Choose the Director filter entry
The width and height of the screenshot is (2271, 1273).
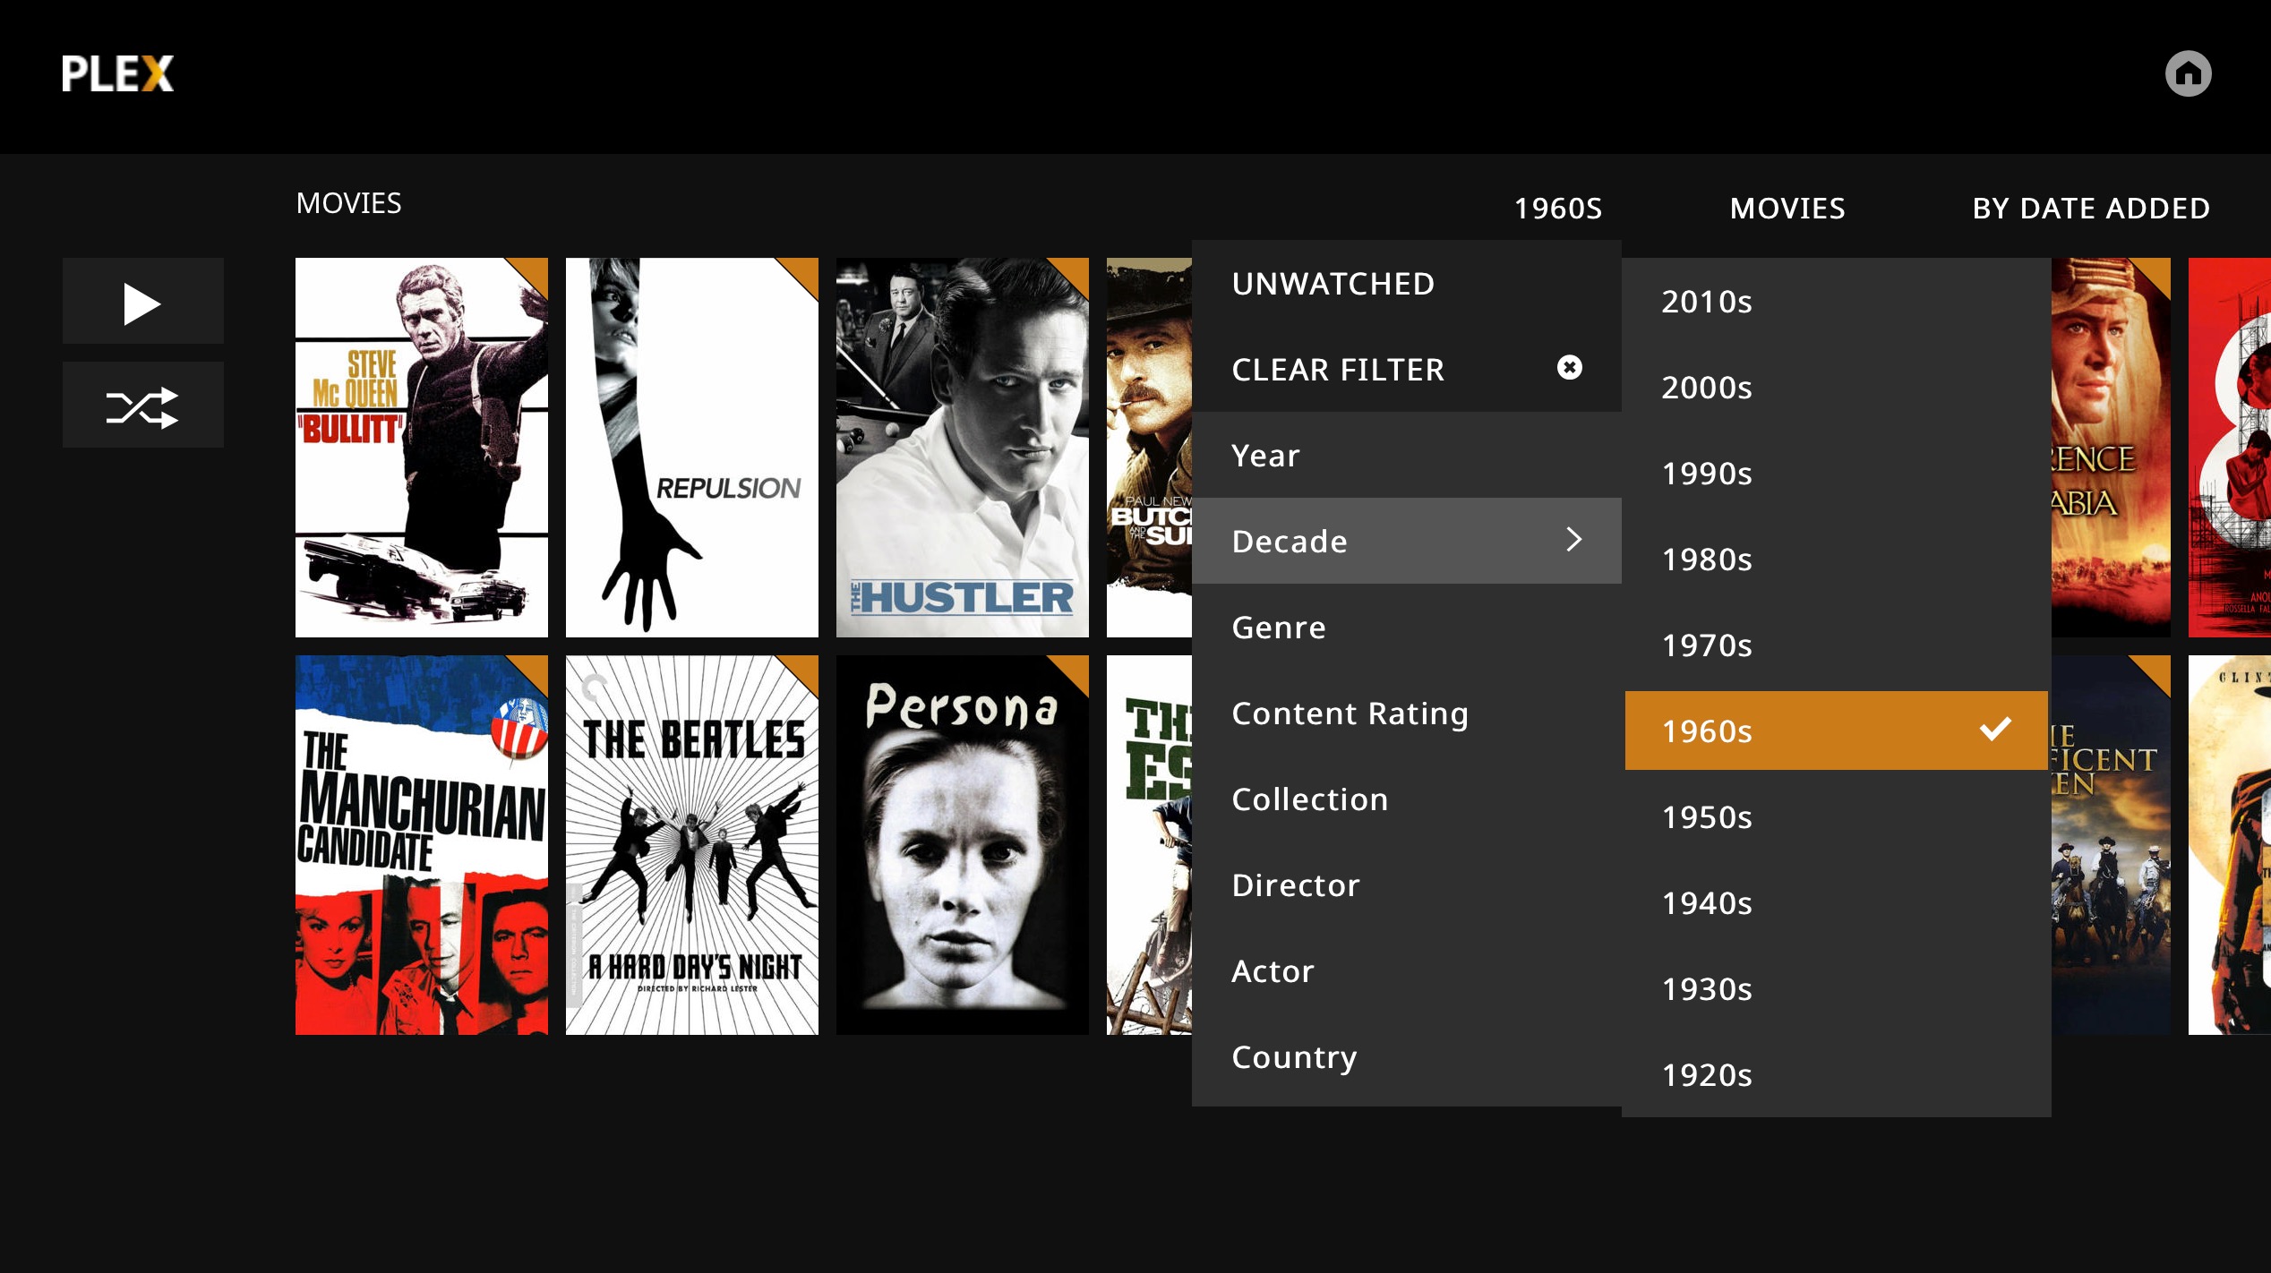1295,885
